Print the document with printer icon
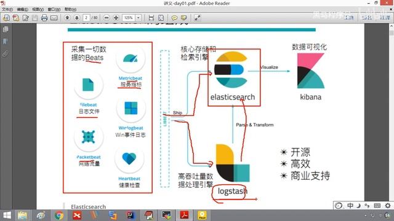The width and height of the screenshot is (394, 221). [44, 18]
